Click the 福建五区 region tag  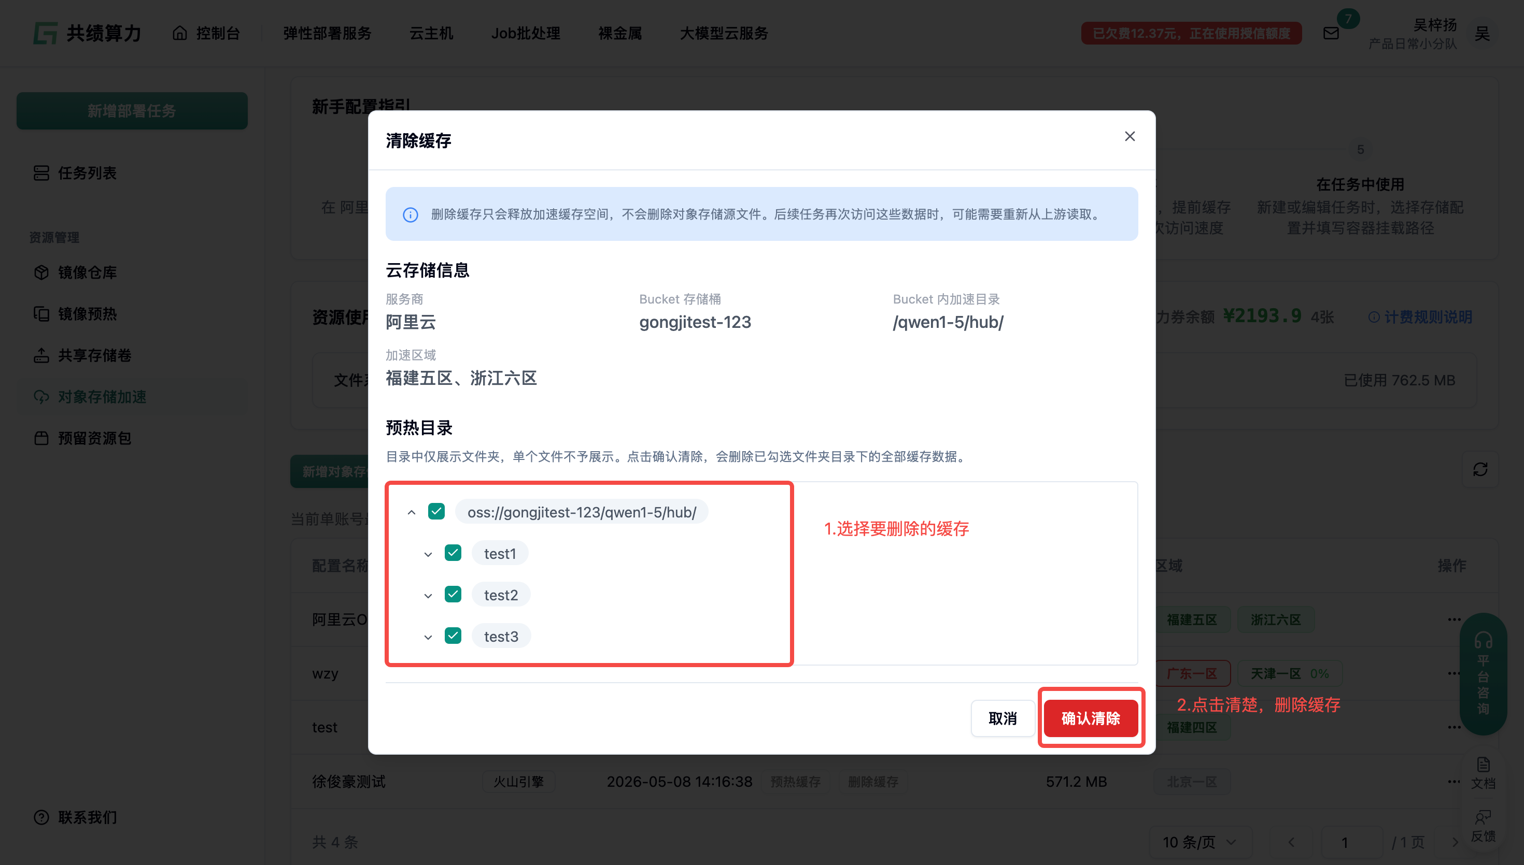tap(1192, 619)
